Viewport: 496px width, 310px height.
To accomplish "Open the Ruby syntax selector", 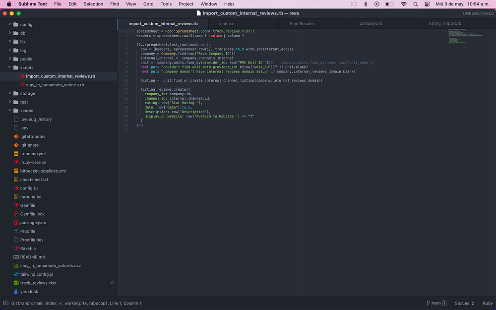I will pos(488,303).
